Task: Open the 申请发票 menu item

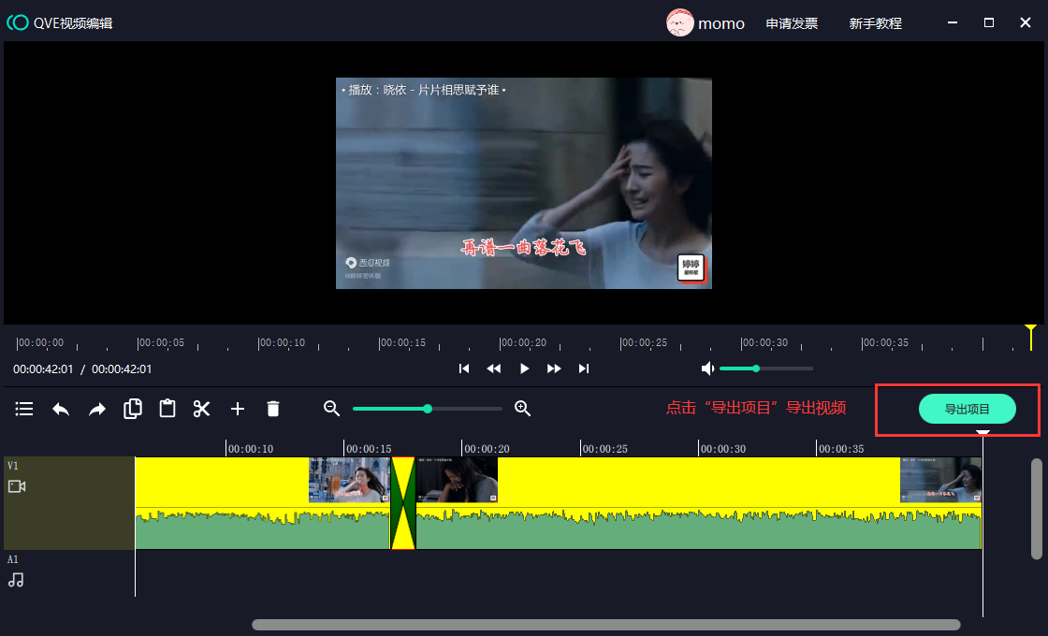Action: pyautogui.click(x=792, y=23)
